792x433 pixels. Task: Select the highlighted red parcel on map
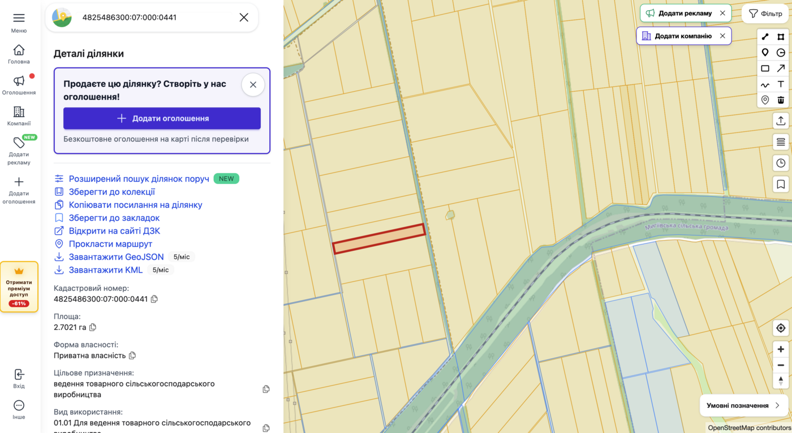click(378, 239)
